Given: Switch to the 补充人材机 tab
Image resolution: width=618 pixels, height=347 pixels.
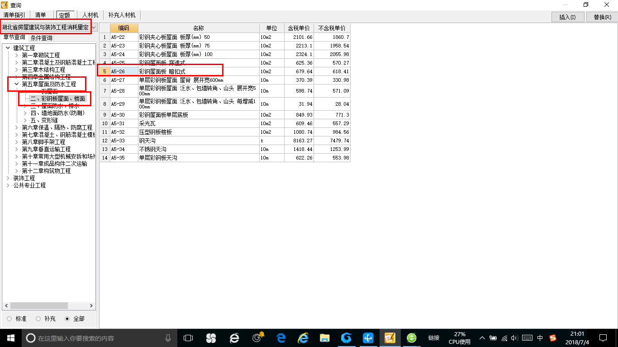Looking at the screenshot, I should 122,15.
